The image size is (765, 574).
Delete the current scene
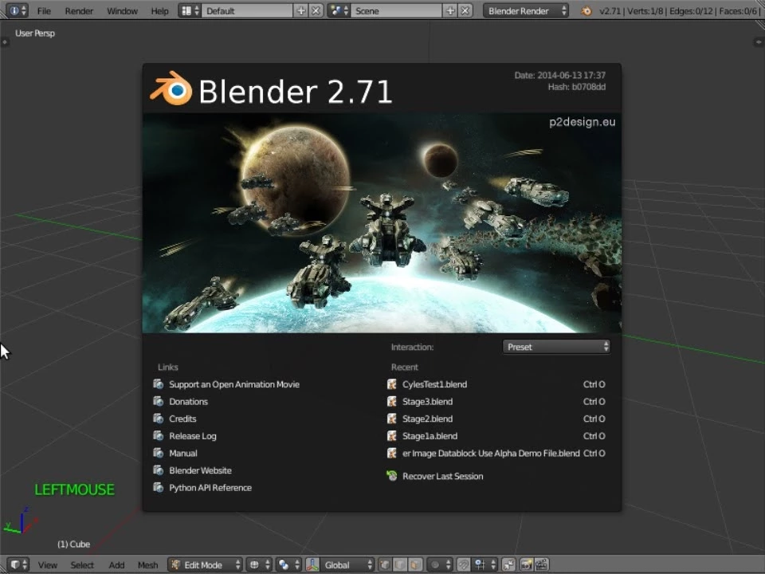[465, 10]
